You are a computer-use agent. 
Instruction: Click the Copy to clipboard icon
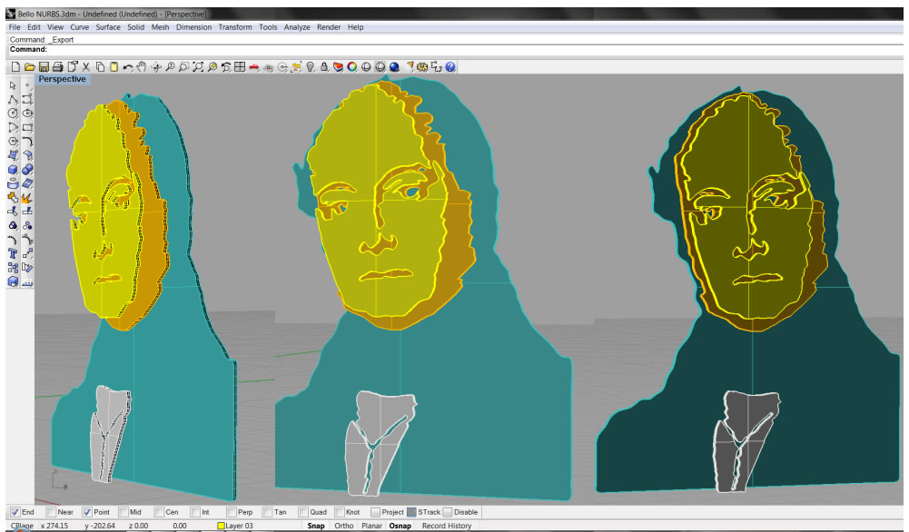click(x=100, y=67)
